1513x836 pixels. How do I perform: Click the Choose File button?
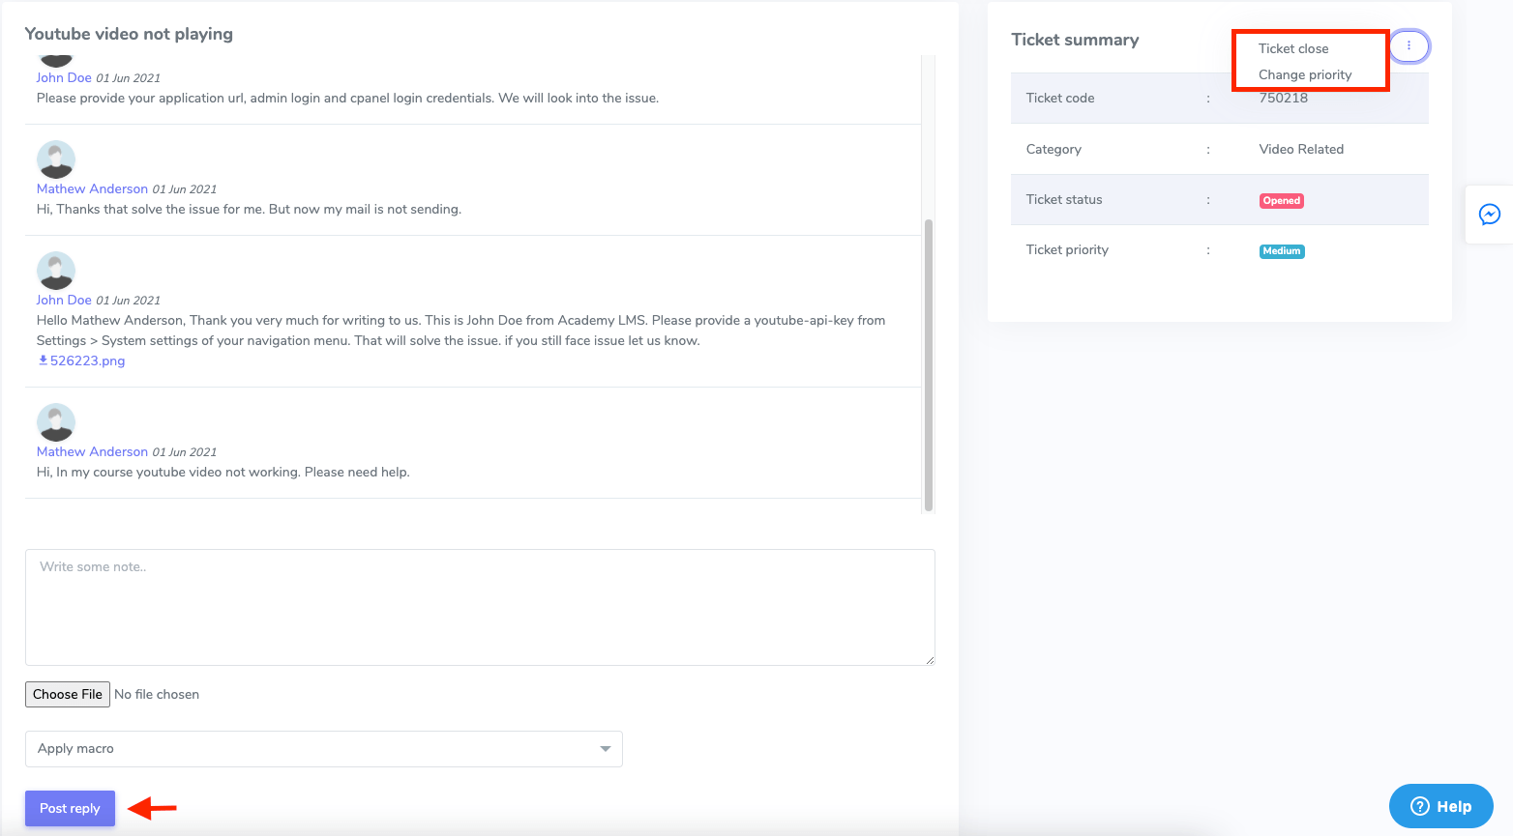click(x=68, y=694)
